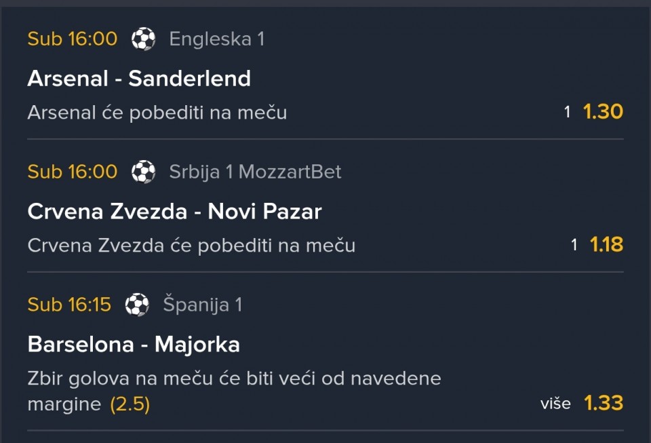Click the "Zbir golova na meču" bet description
This screenshot has width=651, height=443.
click(x=234, y=378)
